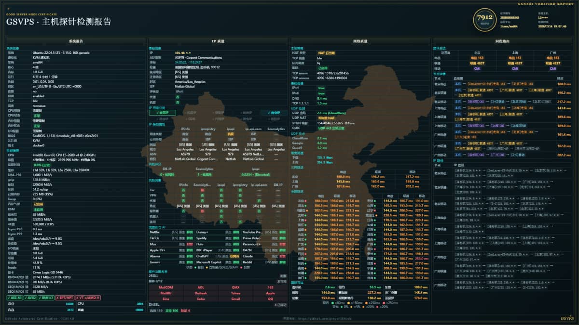Viewport: 579px width, 325px height.
Task: Click the 广州移动 202.2 ms route row
Action: 503,155
